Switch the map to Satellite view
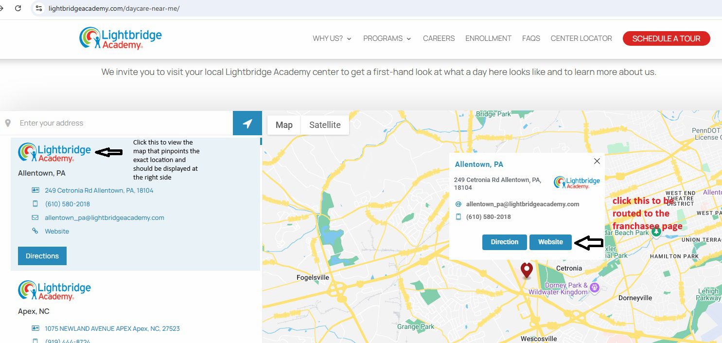Viewport: 722px width, 343px height. (325, 125)
